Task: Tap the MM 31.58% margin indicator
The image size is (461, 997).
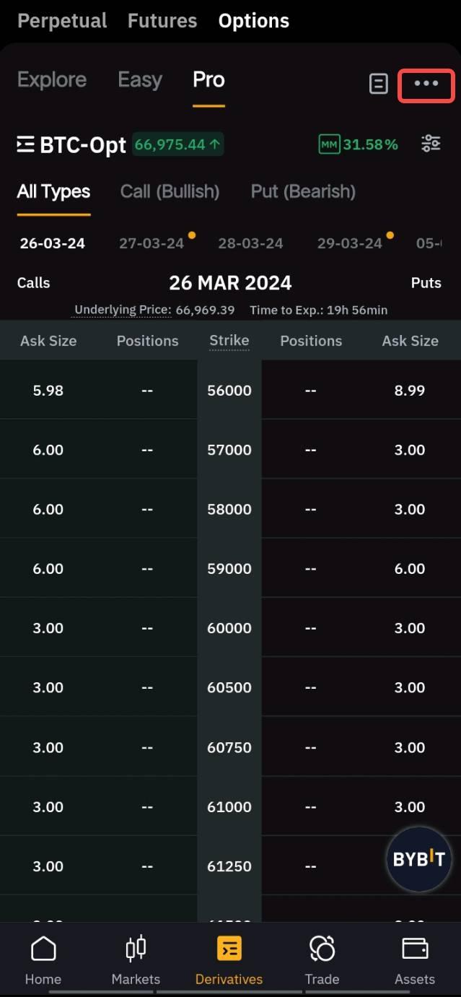Action: point(359,144)
